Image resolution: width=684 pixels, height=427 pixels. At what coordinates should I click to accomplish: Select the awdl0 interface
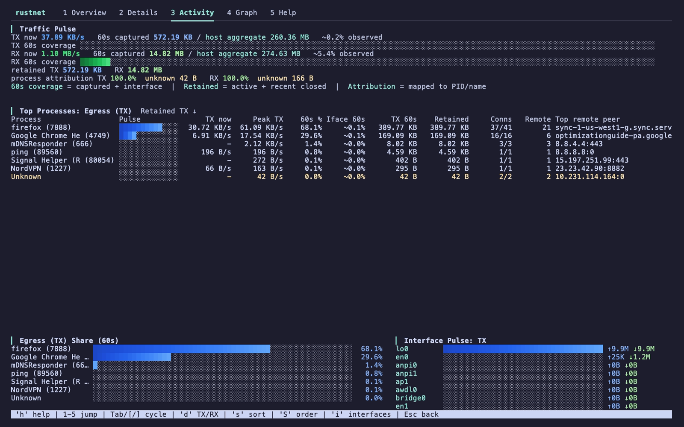406,390
